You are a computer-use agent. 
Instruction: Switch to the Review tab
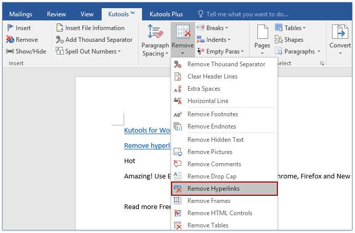point(56,14)
